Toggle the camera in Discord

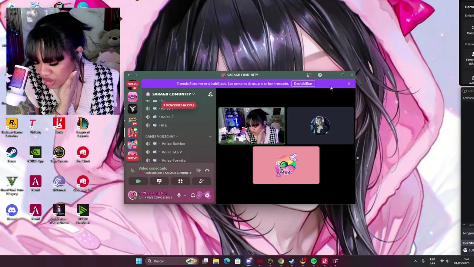point(138,181)
